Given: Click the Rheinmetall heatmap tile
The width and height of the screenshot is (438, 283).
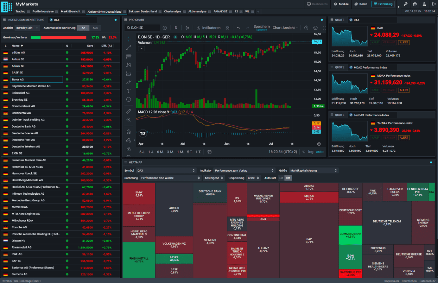Looking at the screenshot, I should click(139, 260).
